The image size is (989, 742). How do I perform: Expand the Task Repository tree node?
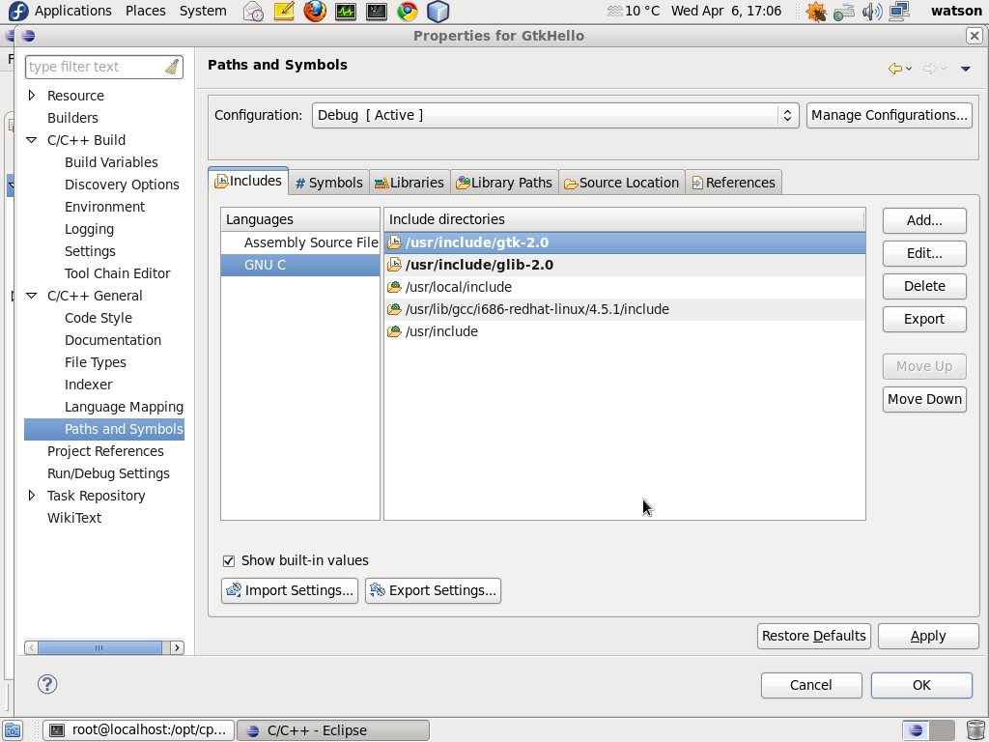coord(32,496)
